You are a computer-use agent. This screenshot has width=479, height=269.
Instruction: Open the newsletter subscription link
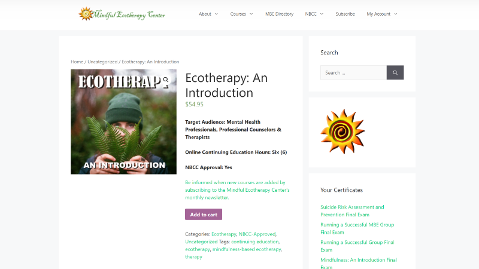click(x=237, y=190)
